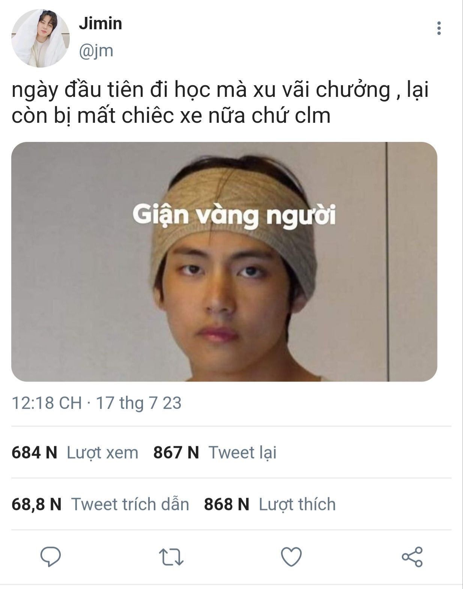Tap the share icon
Viewport: 463px width, 589px height.
click(x=412, y=557)
